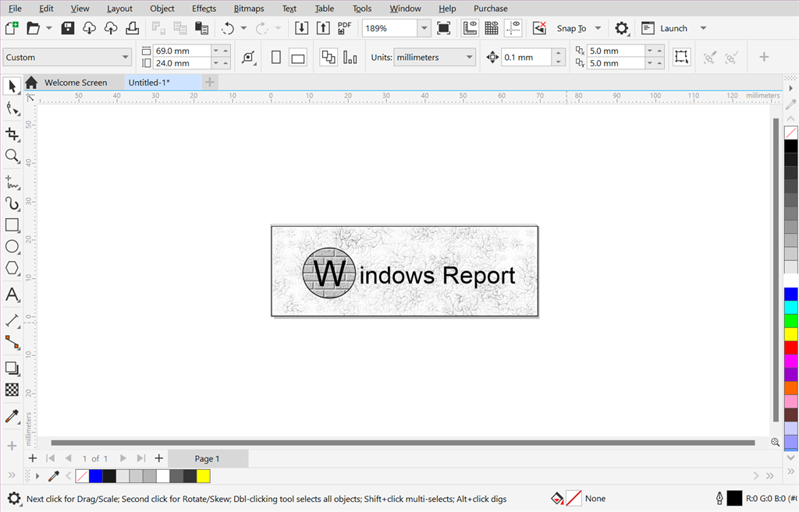Click the page height 24.0 mm field
Viewport: 799px width, 512px height.
[x=182, y=64]
